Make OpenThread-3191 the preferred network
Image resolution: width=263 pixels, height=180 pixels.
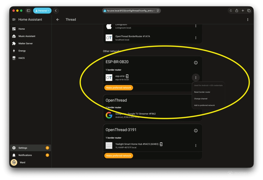tap(119, 156)
